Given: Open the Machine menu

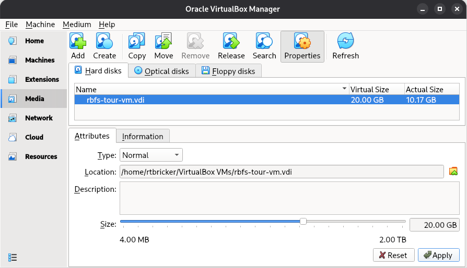Looking at the screenshot, I should [x=40, y=25].
